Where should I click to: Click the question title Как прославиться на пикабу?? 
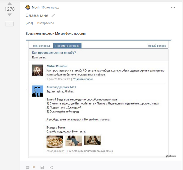tap(54, 52)
